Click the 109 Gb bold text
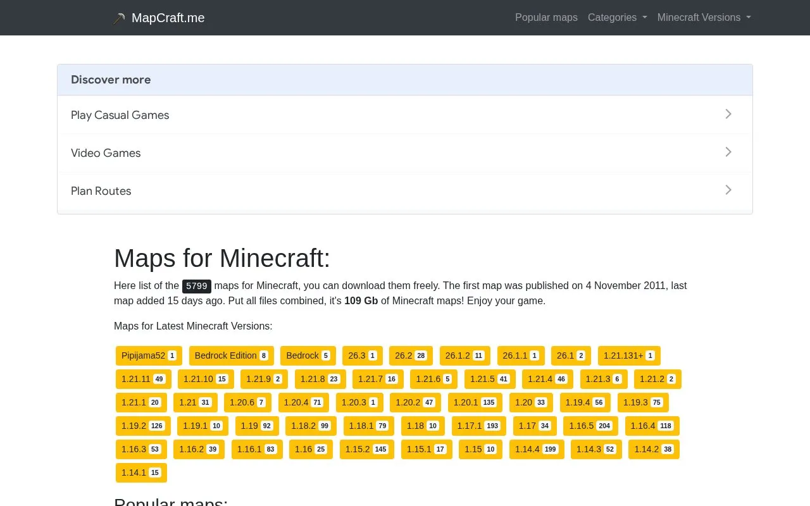810x506 pixels. [x=361, y=300]
